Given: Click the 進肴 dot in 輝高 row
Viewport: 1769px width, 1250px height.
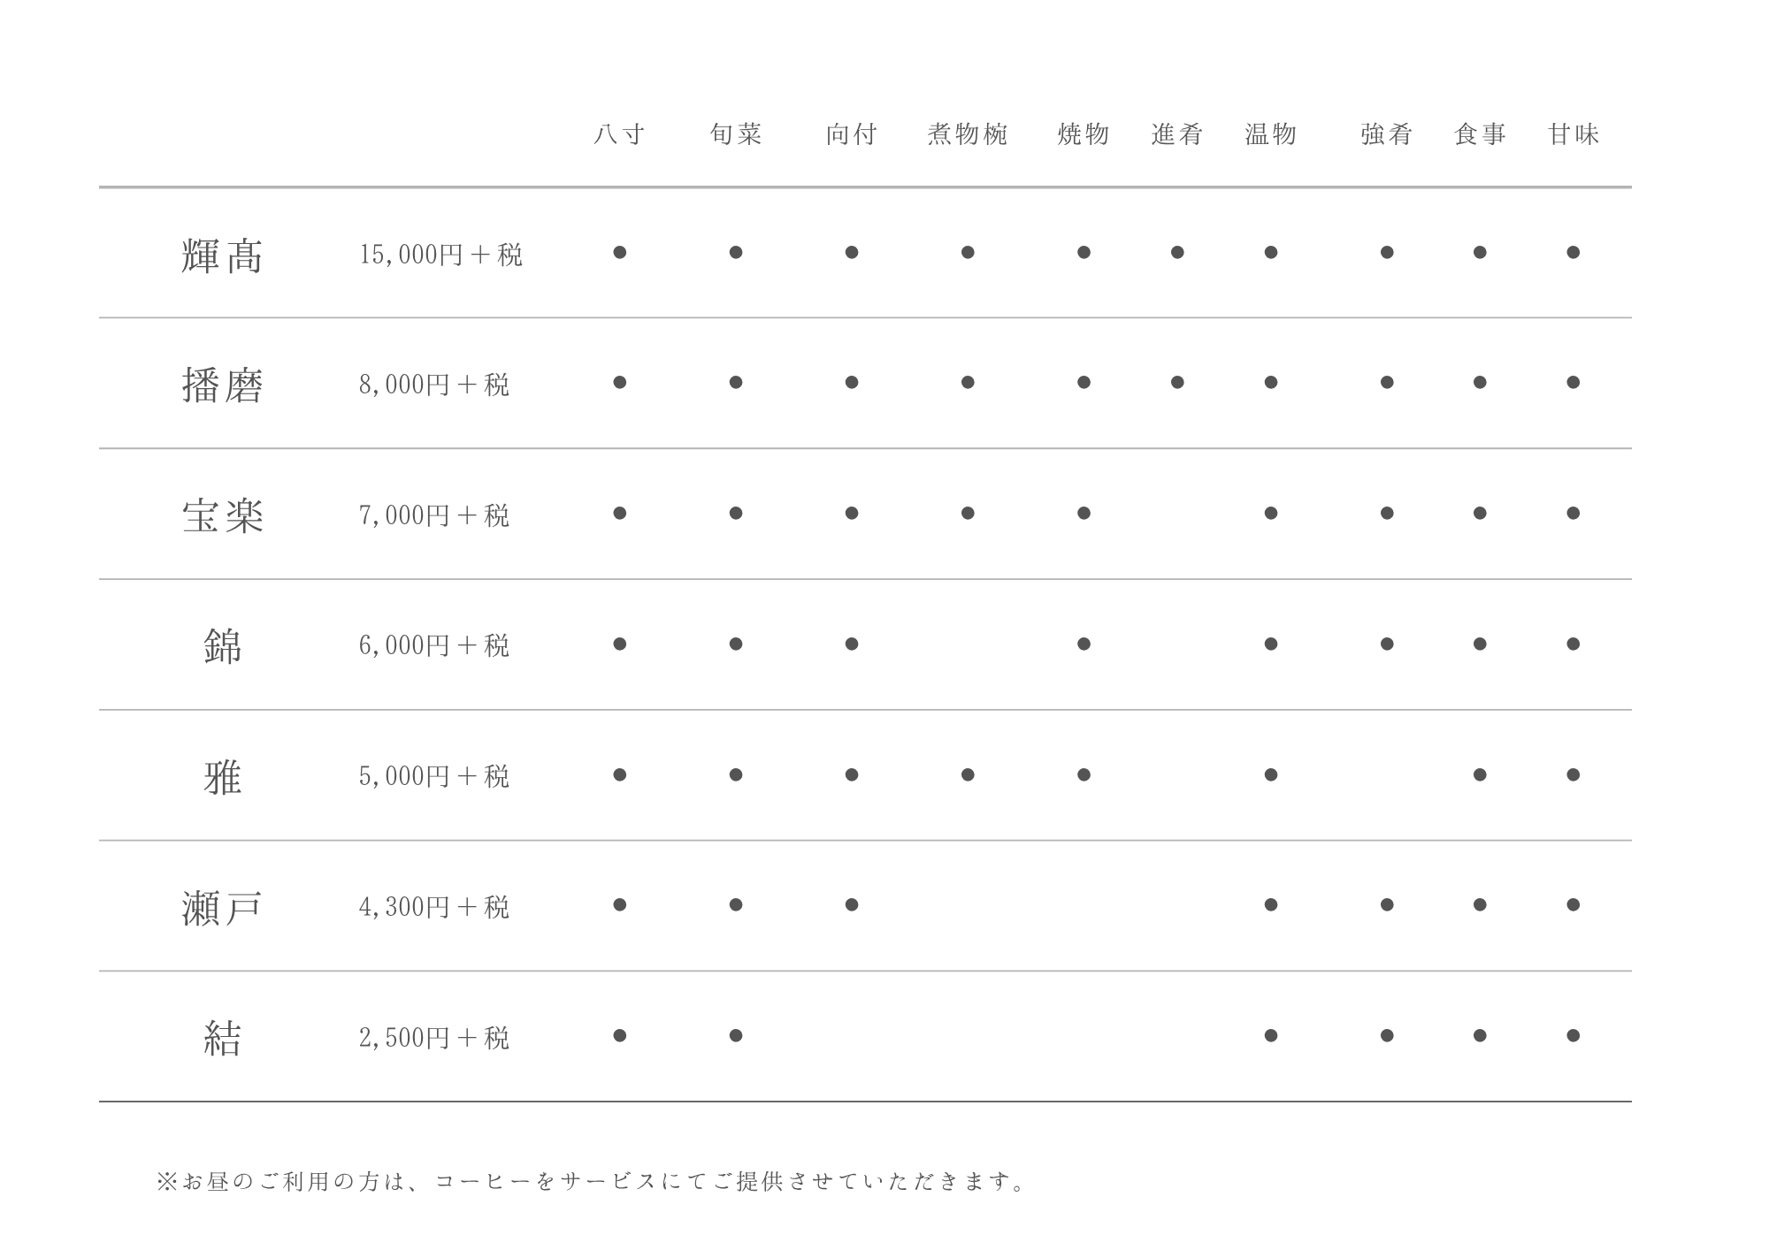Looking at the screenshot, I should [1177, 252].
